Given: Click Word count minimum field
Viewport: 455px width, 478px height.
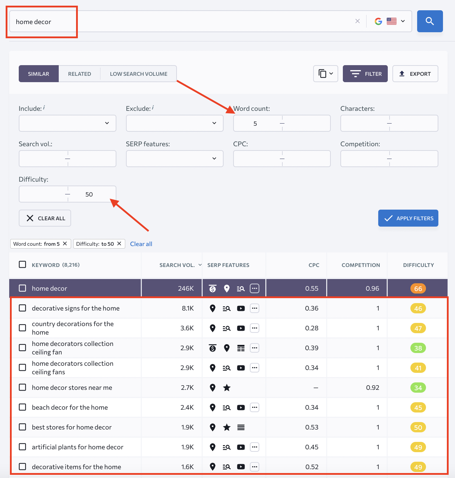Looking at the screenshot, I should pos(257,123).
